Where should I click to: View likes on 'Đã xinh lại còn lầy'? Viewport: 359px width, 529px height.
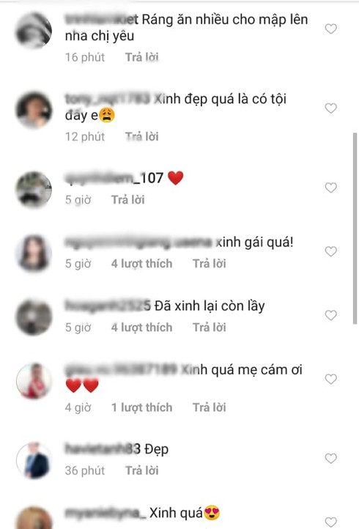pos(141,328)
